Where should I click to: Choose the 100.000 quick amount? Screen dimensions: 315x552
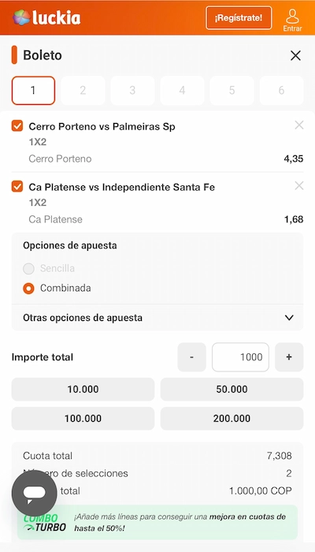click(83, 419)
